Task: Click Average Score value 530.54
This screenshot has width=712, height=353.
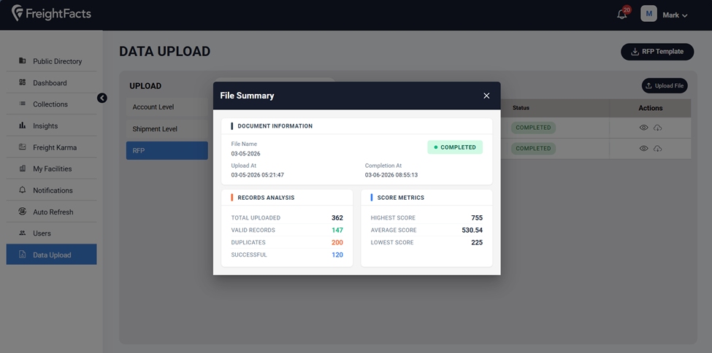Action: point(472,230)
